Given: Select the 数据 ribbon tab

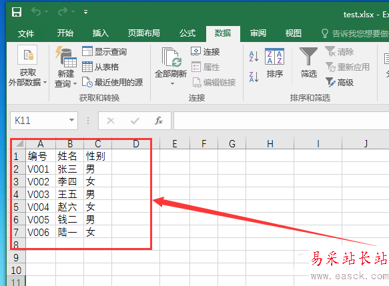Looking at the screenshot, I should click(x=223, y=33).
